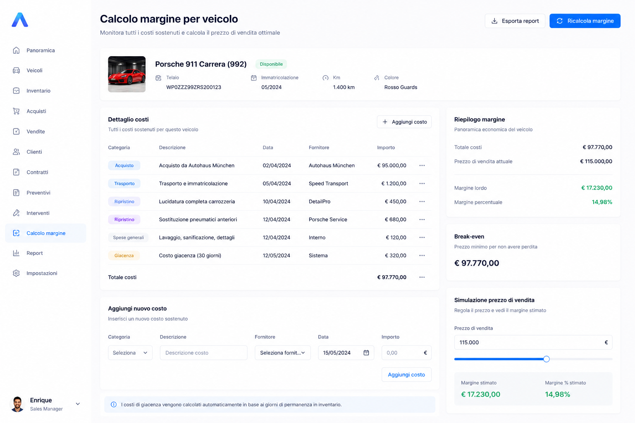Click the Preventivi sheet icon
This screenshot has height=423, width=635.
pyautogui.click(x=16, y=192)
